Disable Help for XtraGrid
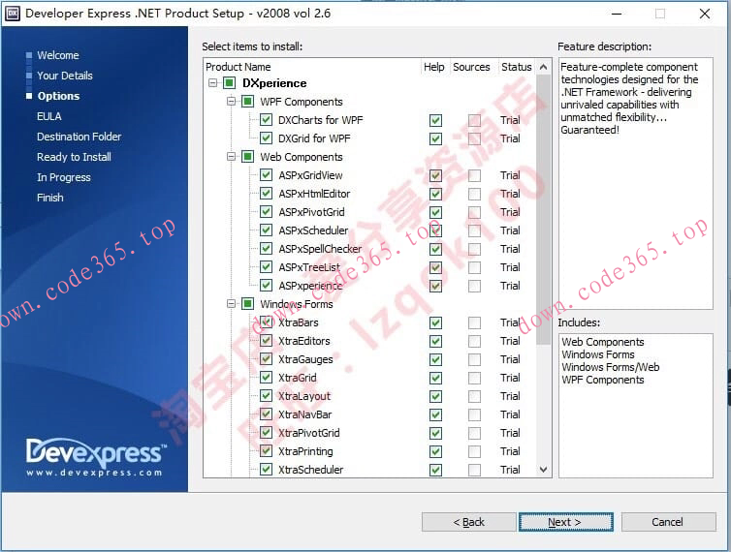The width and height of the screenshot is (731, 552). pos(435,378)
